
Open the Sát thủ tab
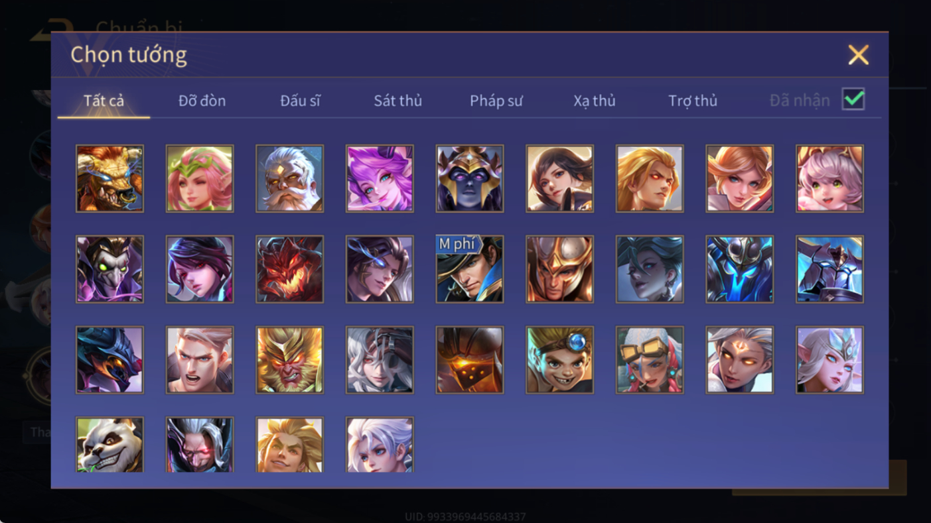pos(398,101)
